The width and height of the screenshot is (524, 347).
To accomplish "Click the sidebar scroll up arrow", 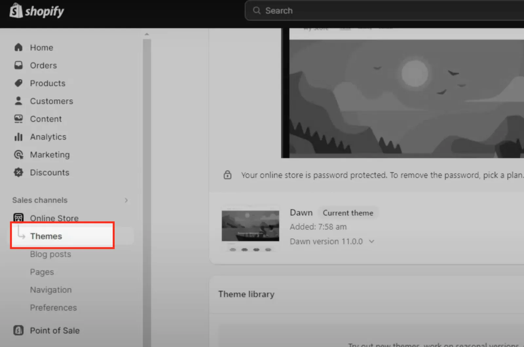I will (147, 34).
